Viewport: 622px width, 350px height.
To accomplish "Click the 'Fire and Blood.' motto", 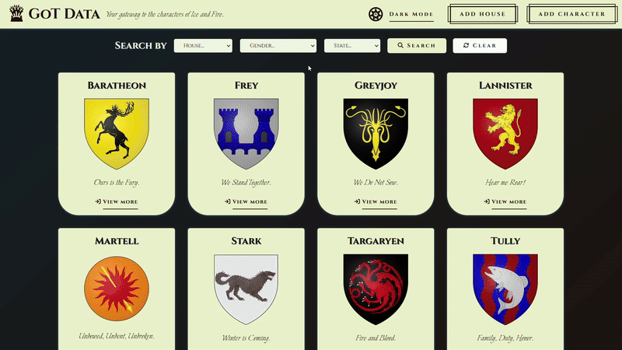I will [x=376, y=338].
